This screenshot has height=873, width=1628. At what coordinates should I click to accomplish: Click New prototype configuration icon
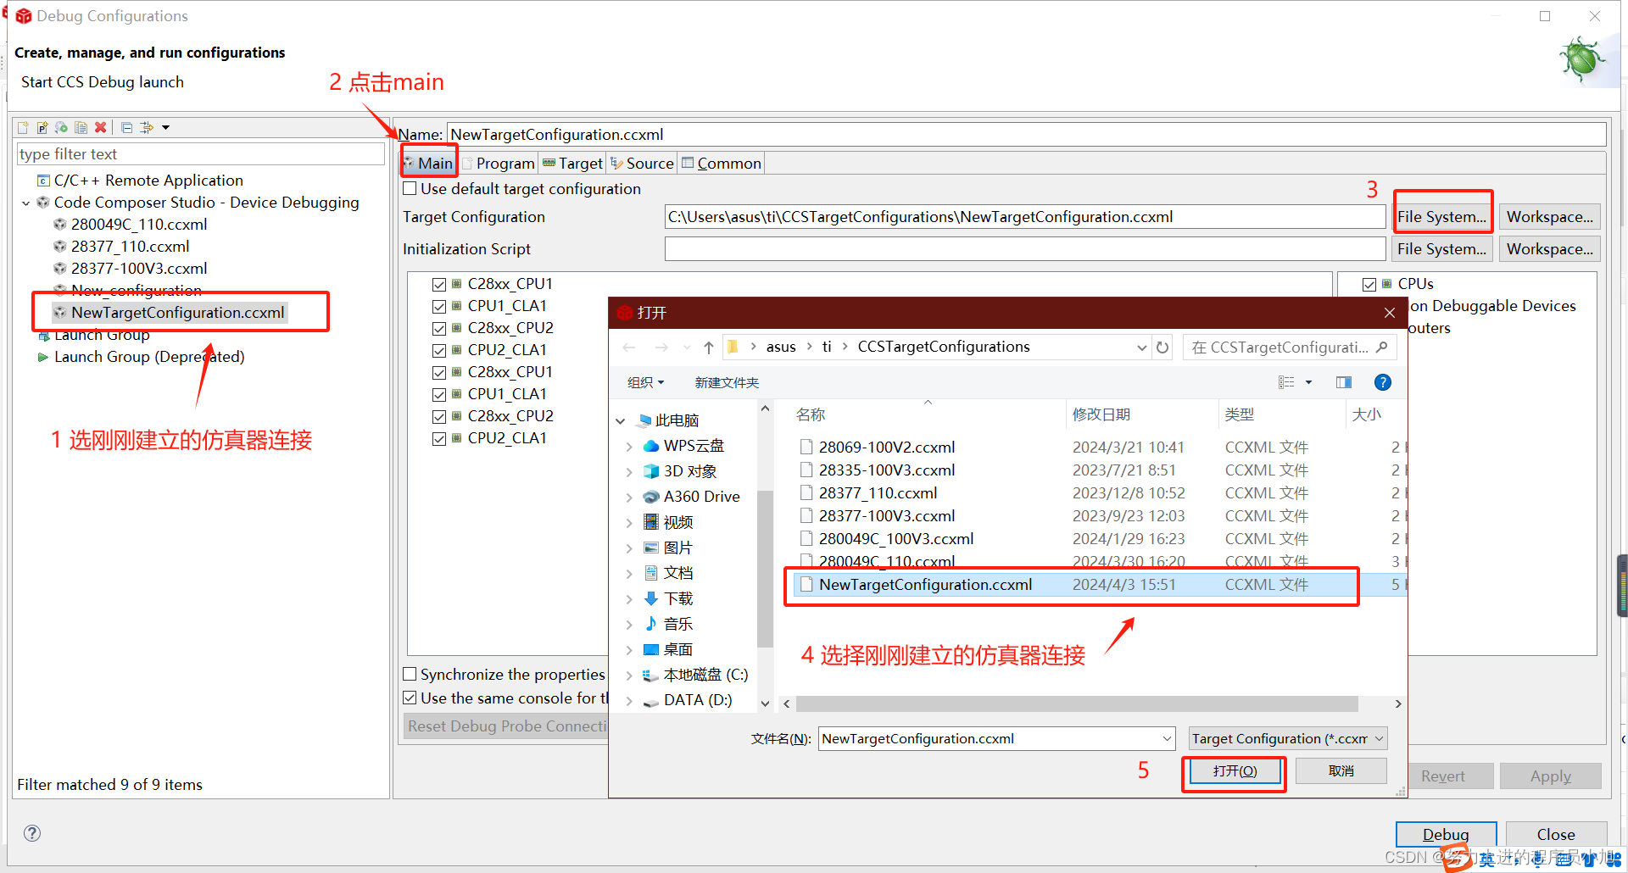point(42,127)
